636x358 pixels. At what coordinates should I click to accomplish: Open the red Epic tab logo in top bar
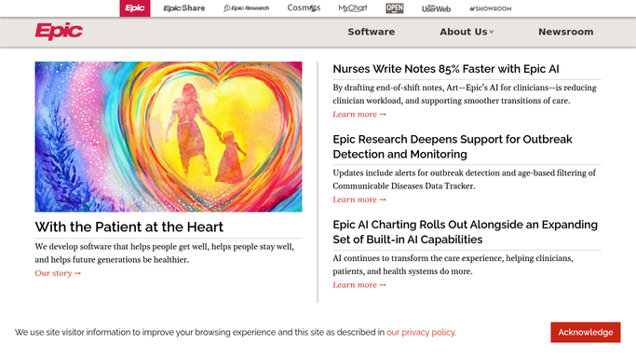pyautogui.click(x=135, y=8)
